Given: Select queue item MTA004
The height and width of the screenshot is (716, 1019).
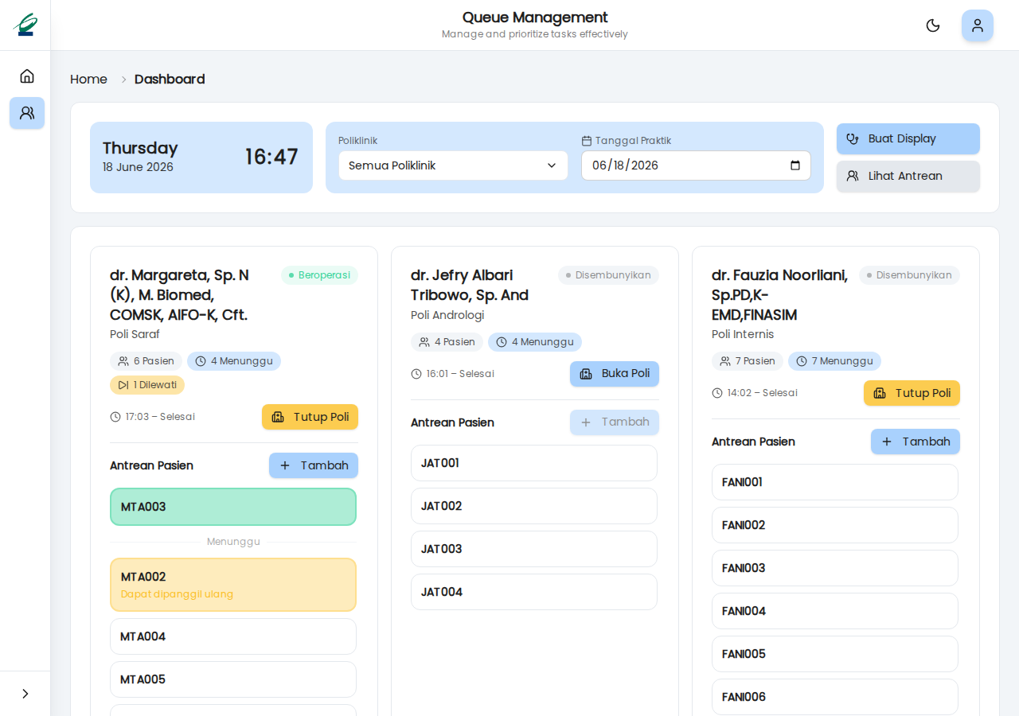Looking at the screenshot, I should point(233,636).
